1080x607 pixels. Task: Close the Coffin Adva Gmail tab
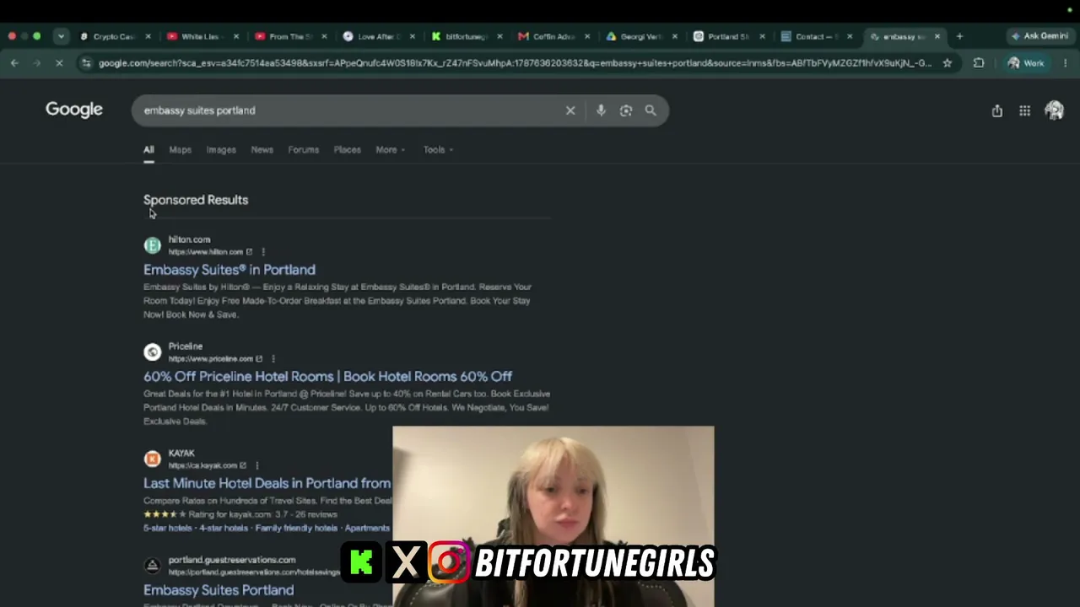click(587, 36)
